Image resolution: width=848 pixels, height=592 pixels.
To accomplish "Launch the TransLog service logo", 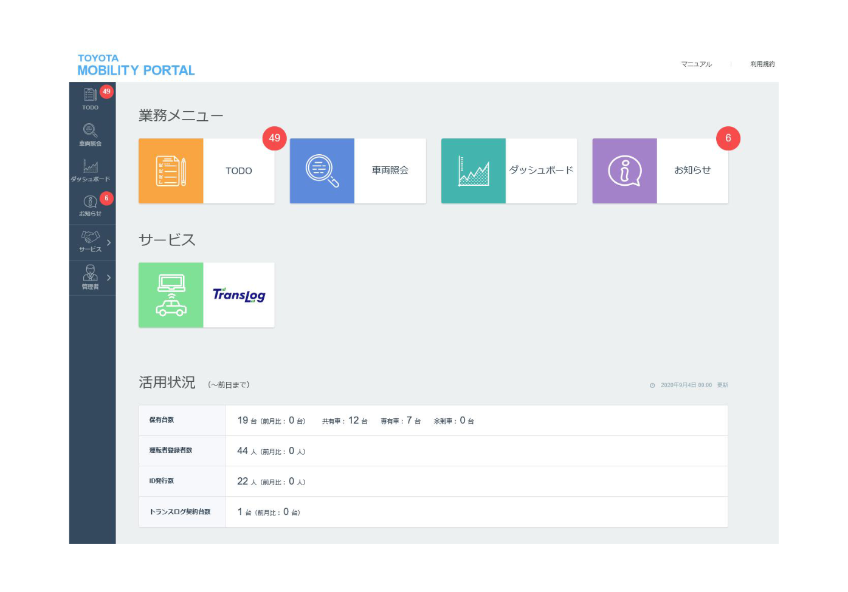I will pos(239,295).
